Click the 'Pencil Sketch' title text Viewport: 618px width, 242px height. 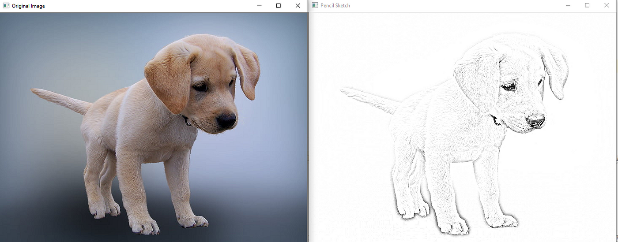pos(335,6)
